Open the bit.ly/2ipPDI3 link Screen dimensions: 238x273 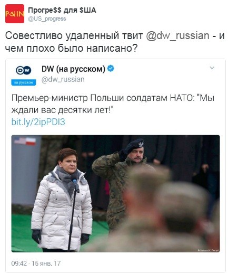(x=38, y=122)
